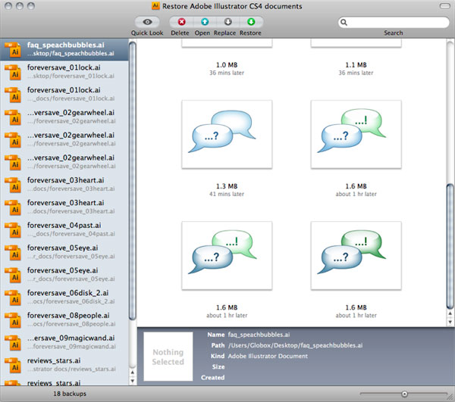Select the darkest green bubble backup thumbnail

356,256
